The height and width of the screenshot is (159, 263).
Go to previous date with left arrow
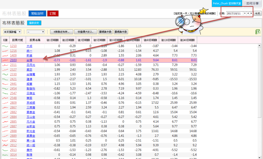(x=248, y=13)
